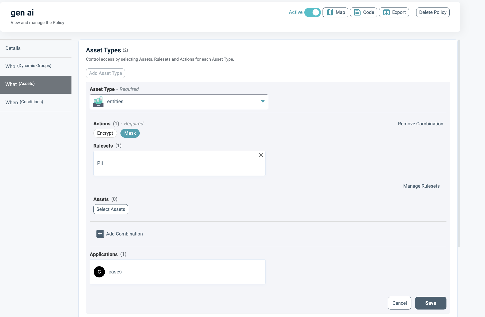485x317 pixels.
Task: Click the Asset Types heading
Action: coord(103,50)
